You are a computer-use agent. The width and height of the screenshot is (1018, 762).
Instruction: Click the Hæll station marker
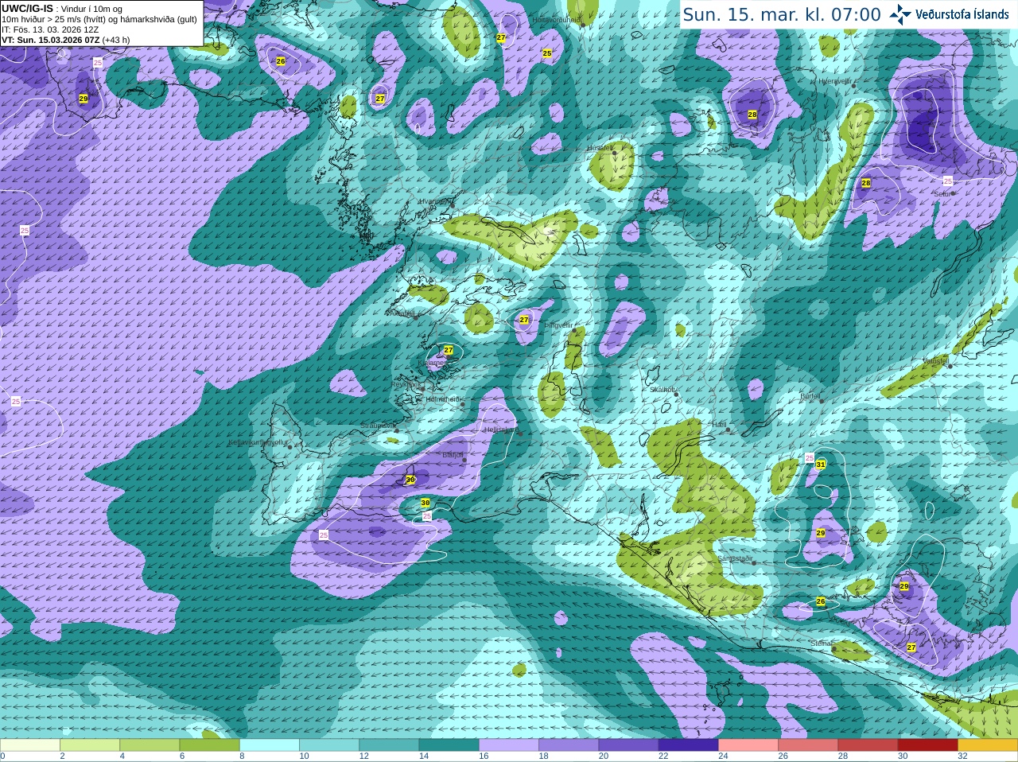click(x=728, y=430)
